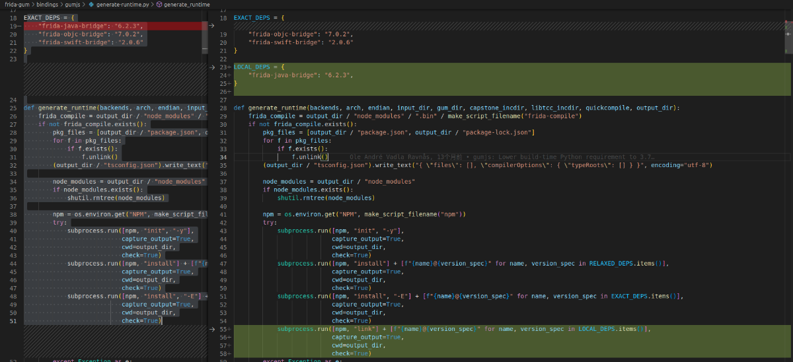This screenshot has width=793, height=362.
Task: Click subprocess.run "init" call on right line 43
Action: [340, 231]
